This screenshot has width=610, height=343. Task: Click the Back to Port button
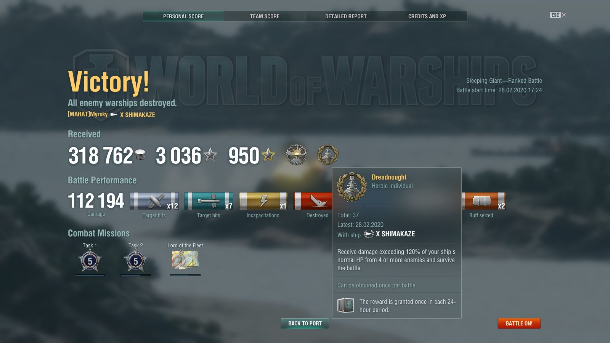coord(305,323)
